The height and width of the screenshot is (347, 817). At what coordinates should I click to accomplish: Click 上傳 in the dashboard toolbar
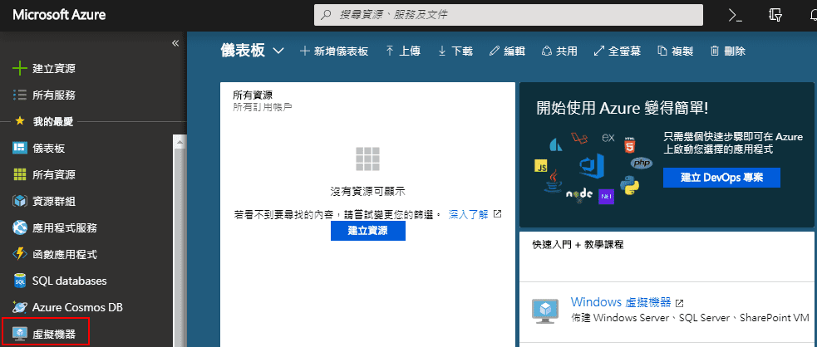403,51
